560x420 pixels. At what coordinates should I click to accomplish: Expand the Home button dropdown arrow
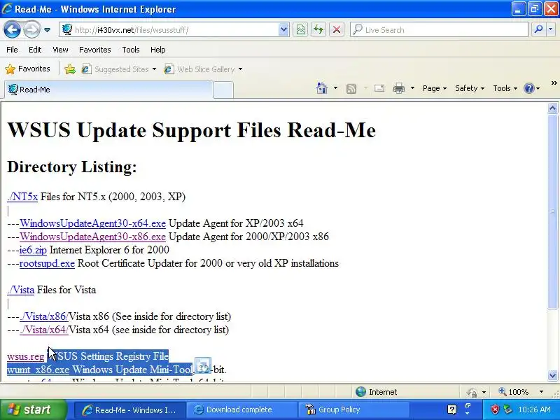pyautogui.click(x=335, y=88)
